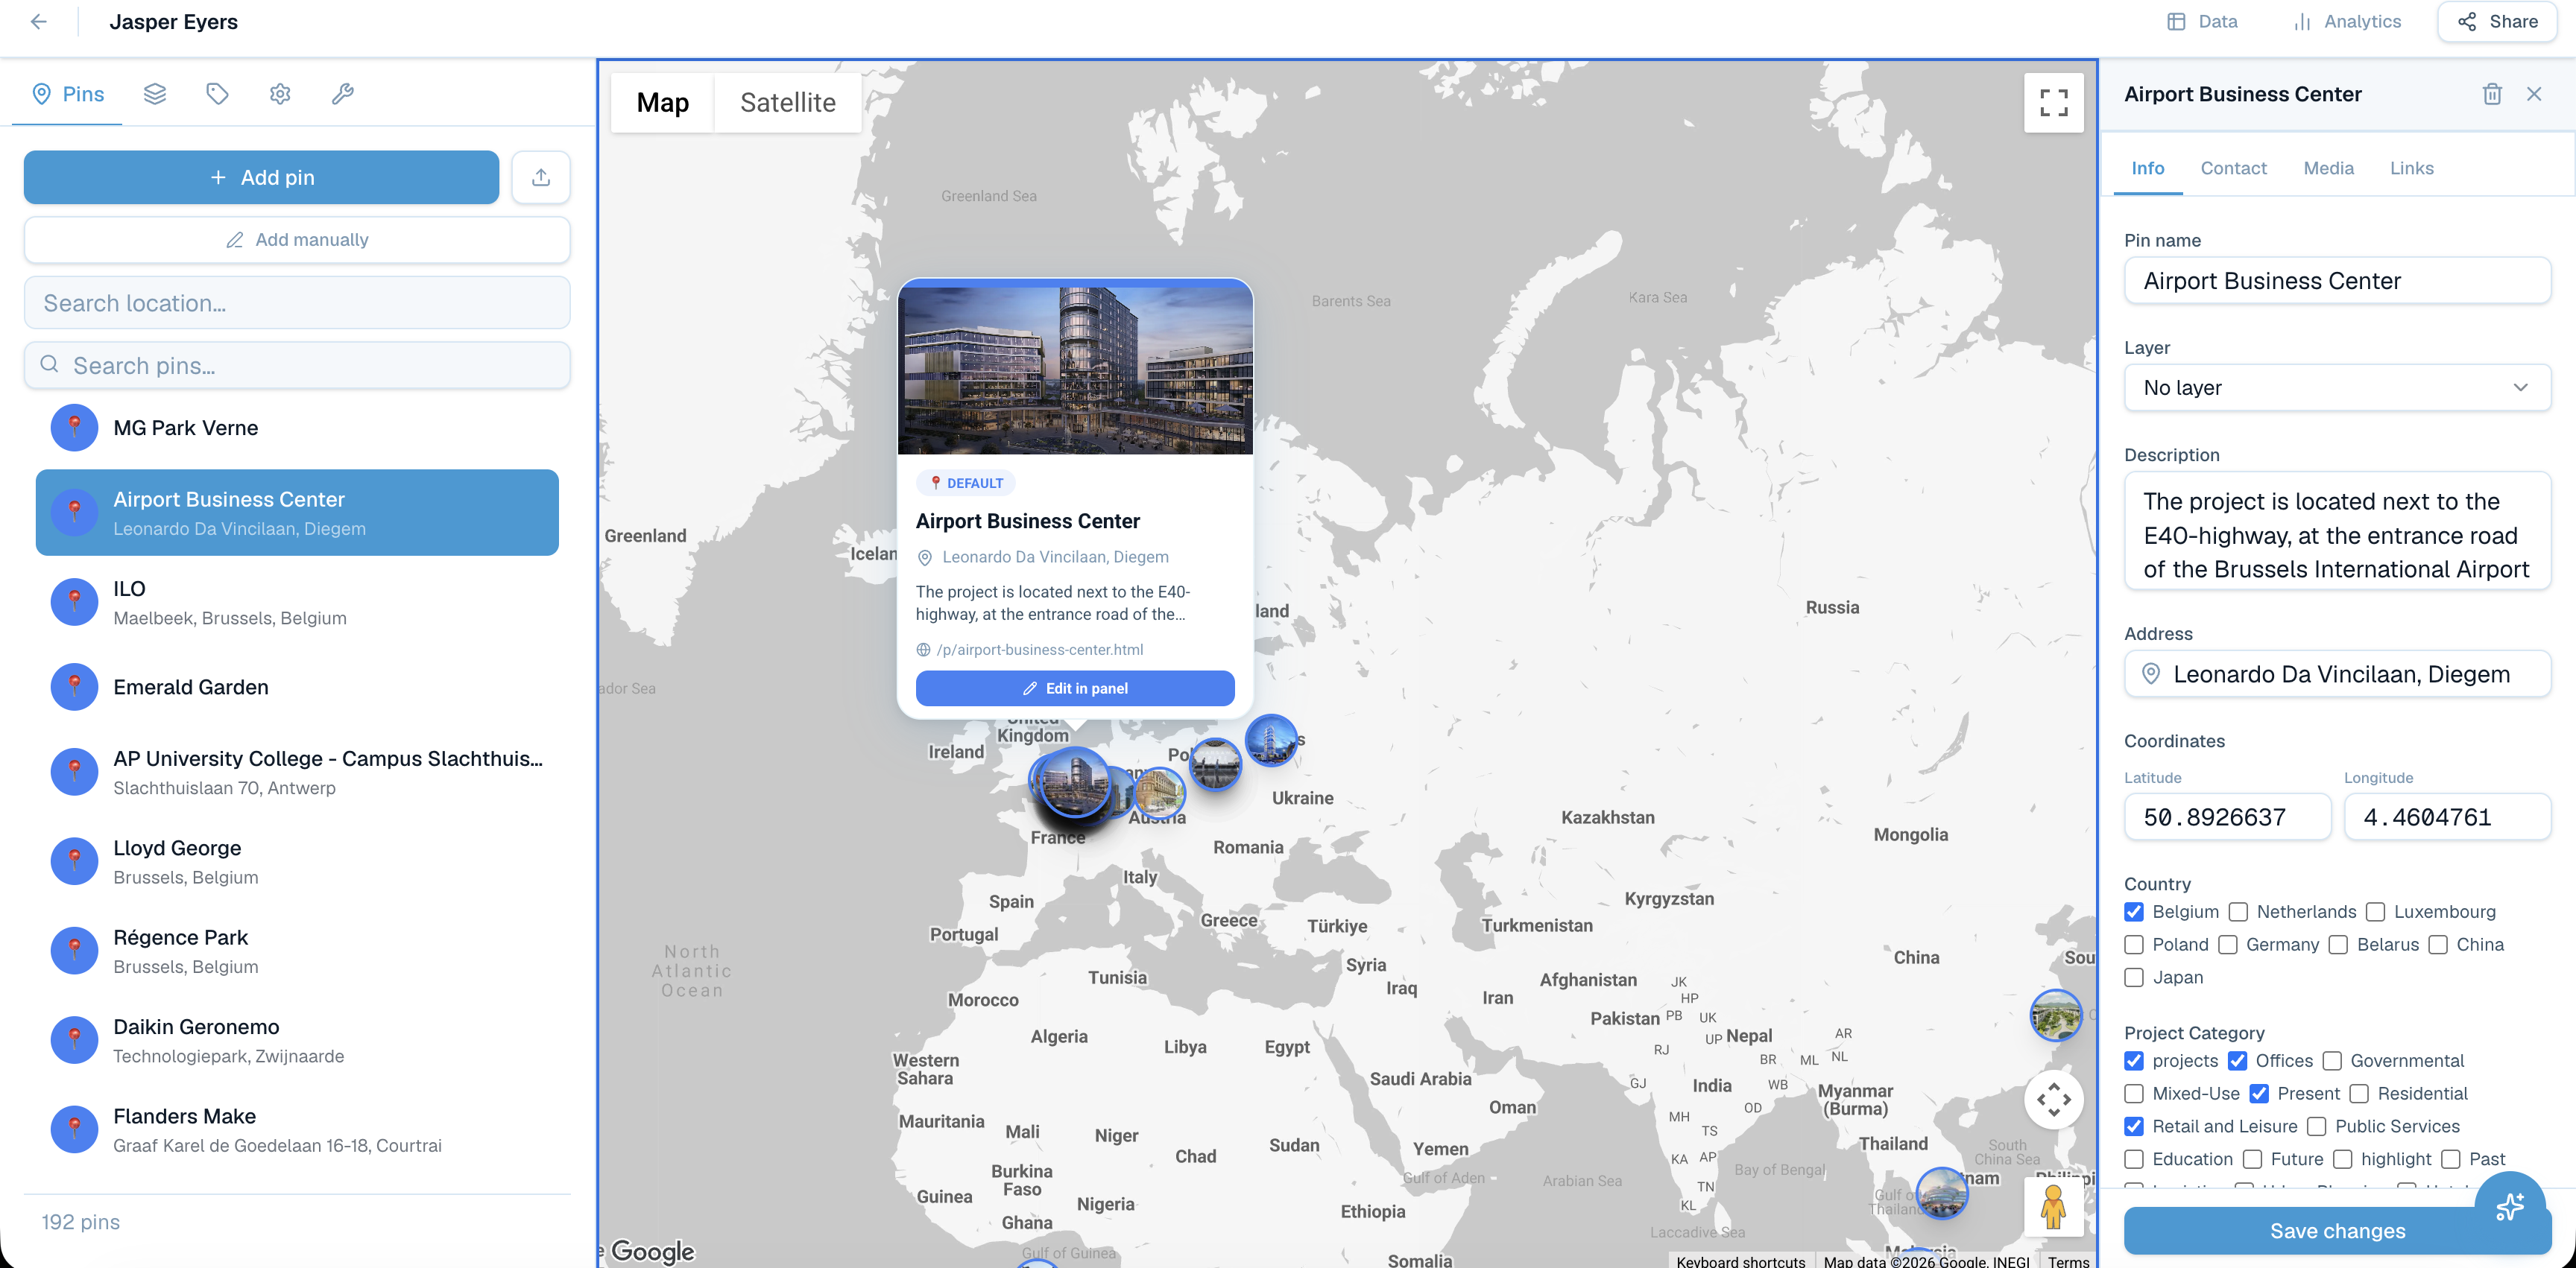This screenshot has height=1268, width=2576.
Task: Click the Daikin Geronemo pin icon
Action: coord(74,1040)
